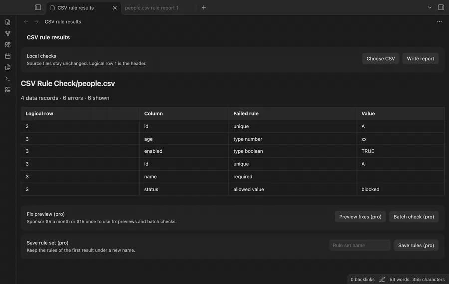The width and height of the screenshot is (449, 284).
Task: Click the 53 words status item
Action: click(399, 279)
